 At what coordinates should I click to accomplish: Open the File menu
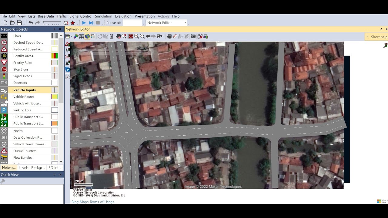pos(4,16)
